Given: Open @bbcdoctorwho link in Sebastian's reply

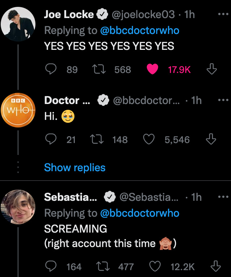Looking at the screenshot, I should pyautogui.click(x=140, y=213).
